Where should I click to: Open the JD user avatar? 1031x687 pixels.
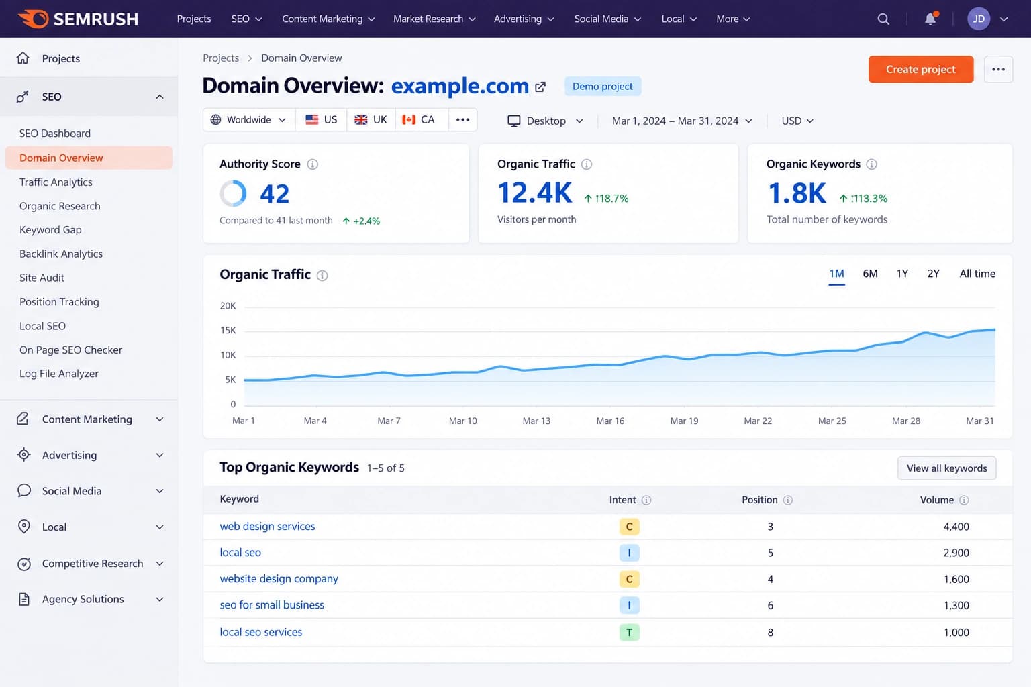979,19
